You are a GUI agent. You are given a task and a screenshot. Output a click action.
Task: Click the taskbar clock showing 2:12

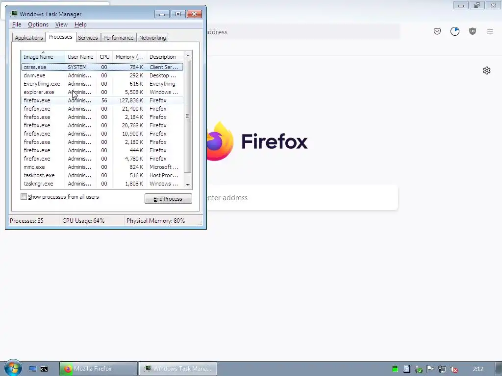click(x=478, y=369)
